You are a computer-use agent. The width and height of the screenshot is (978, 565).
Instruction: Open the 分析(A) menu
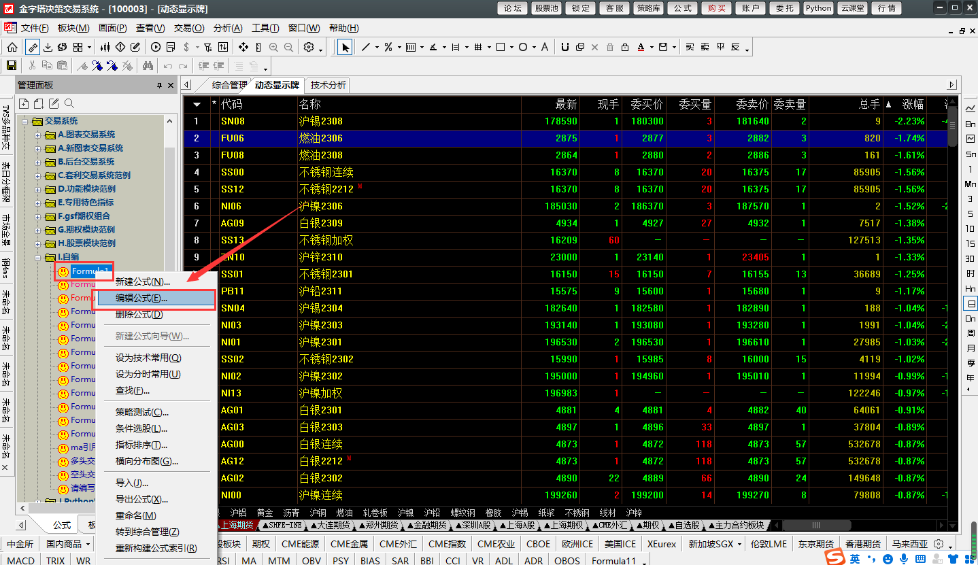coord(228,28)
